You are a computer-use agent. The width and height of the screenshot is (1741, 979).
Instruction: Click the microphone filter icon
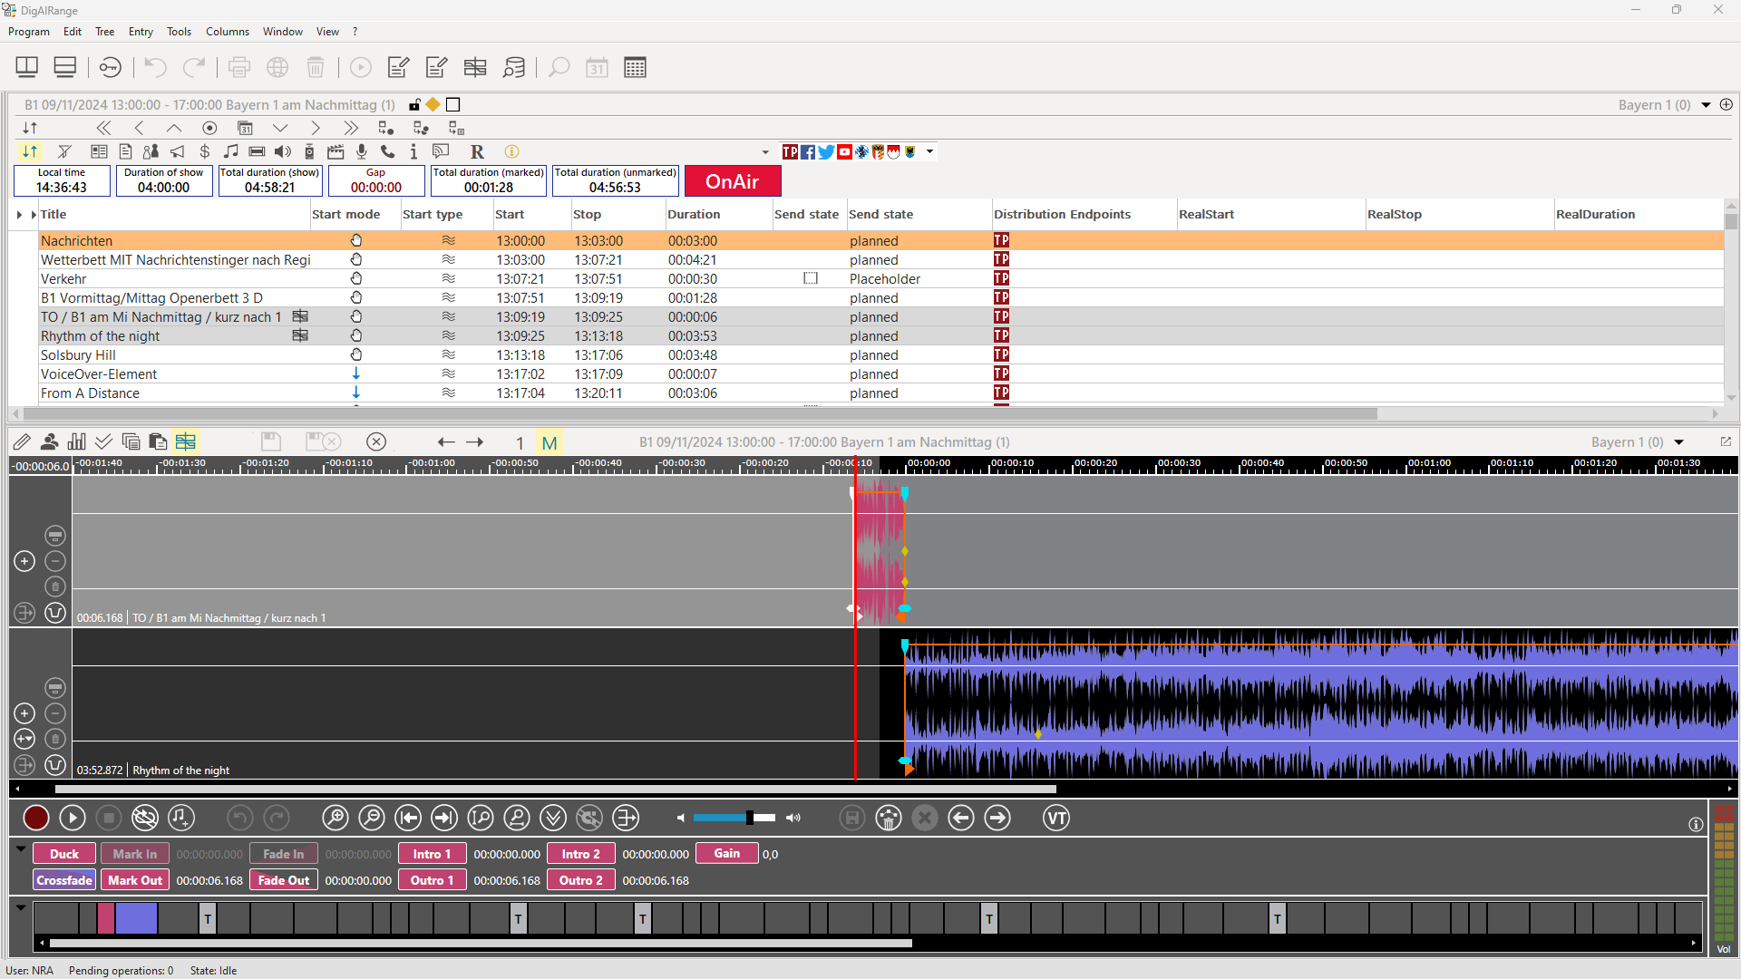click(362, 151)
